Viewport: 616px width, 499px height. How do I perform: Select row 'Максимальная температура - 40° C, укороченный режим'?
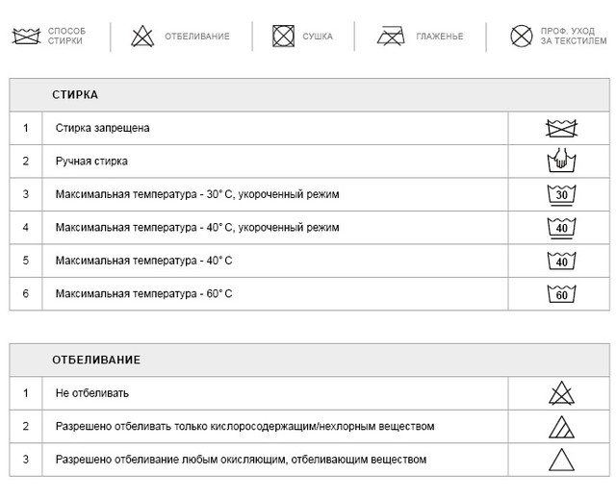(310, 228)
